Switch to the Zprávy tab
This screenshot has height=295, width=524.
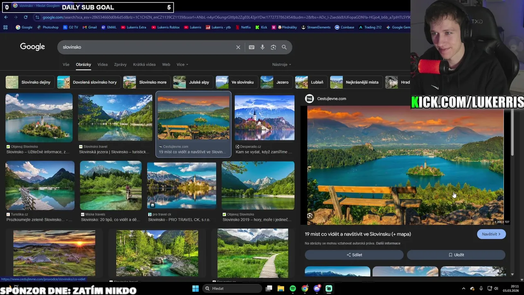120,64
